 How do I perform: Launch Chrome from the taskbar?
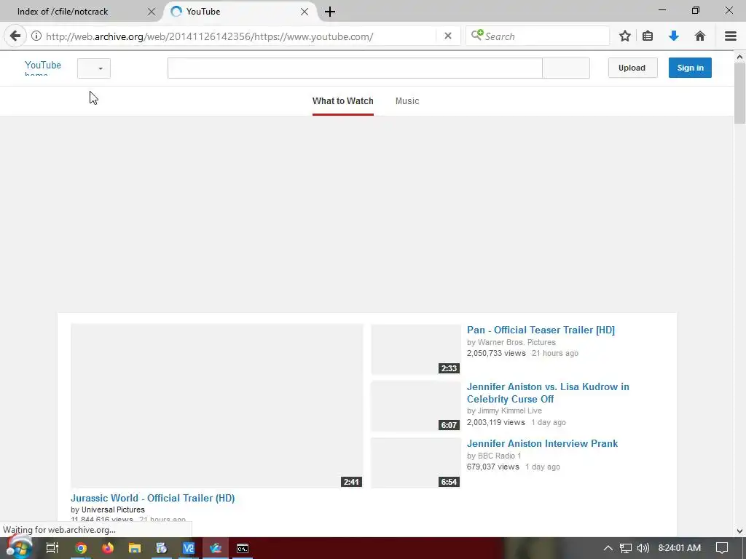click(x=81, y=548)
